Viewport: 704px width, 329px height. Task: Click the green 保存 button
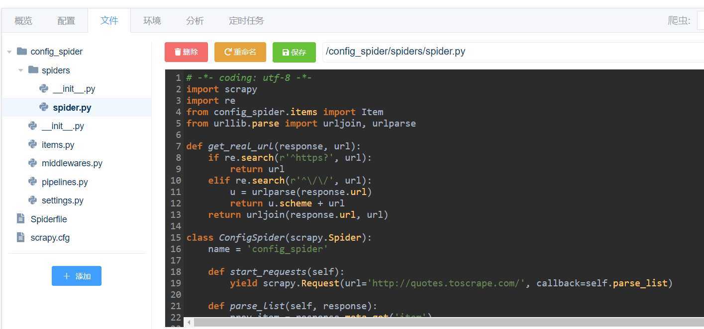pyautogui.click(x=294, y=52)
